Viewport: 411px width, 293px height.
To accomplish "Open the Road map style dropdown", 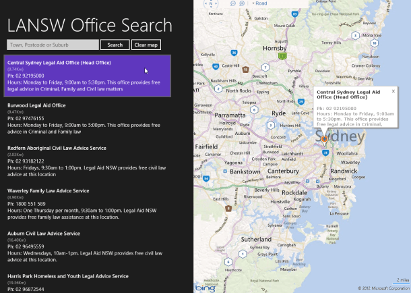I will [x=259, y=3].
